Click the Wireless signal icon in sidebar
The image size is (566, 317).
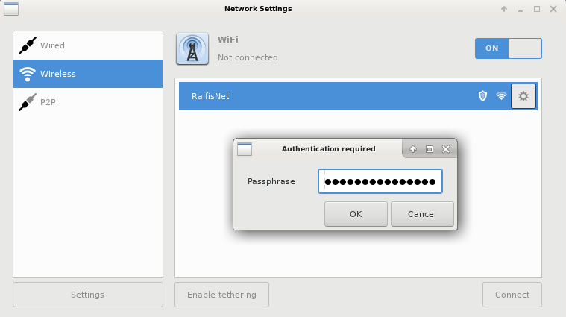point(28,74)
